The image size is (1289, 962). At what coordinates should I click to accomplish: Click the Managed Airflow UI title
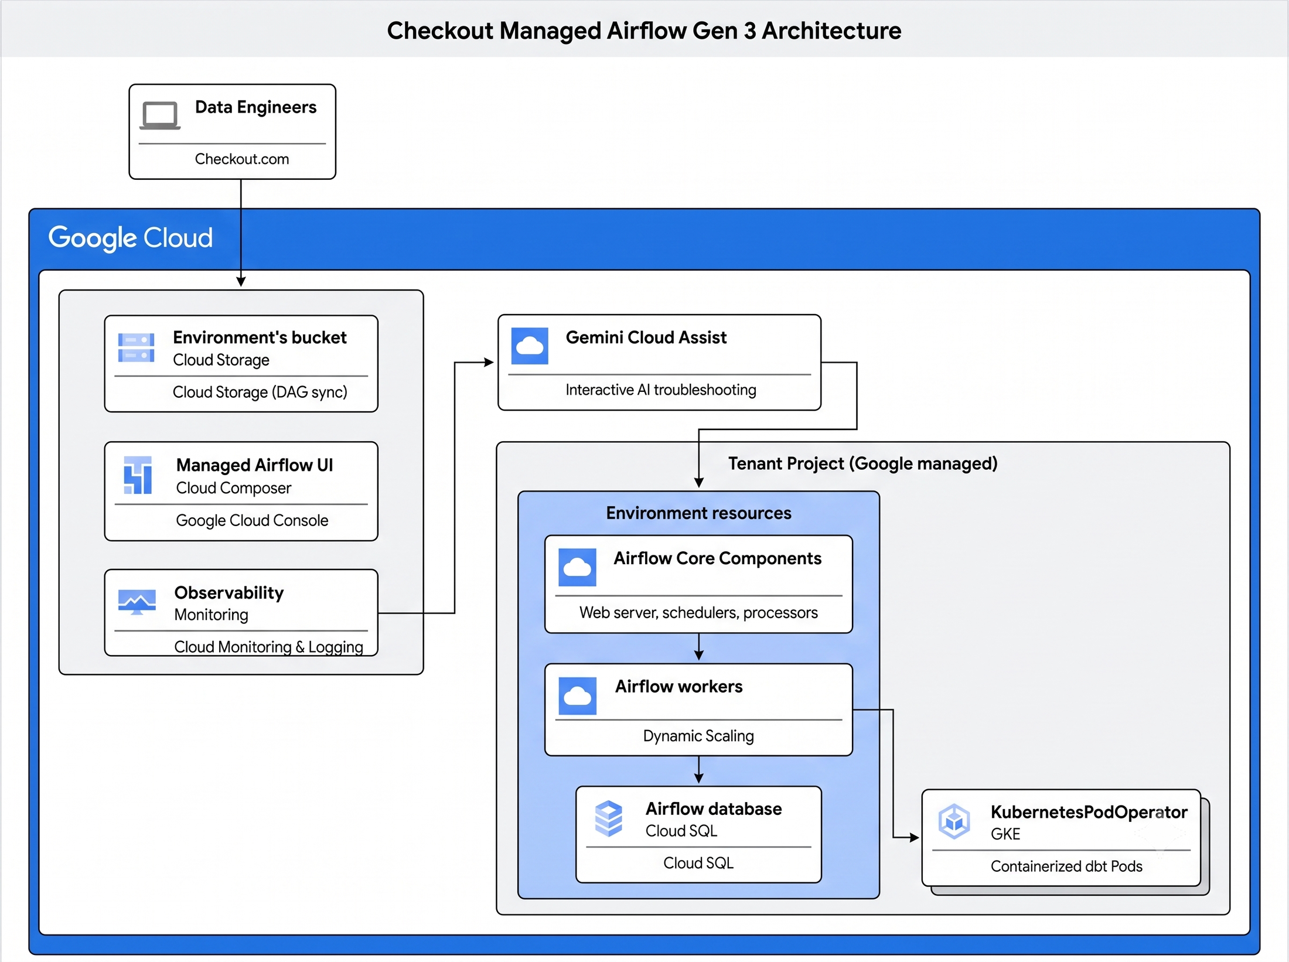pyautogui.click(x=254, y=465)
